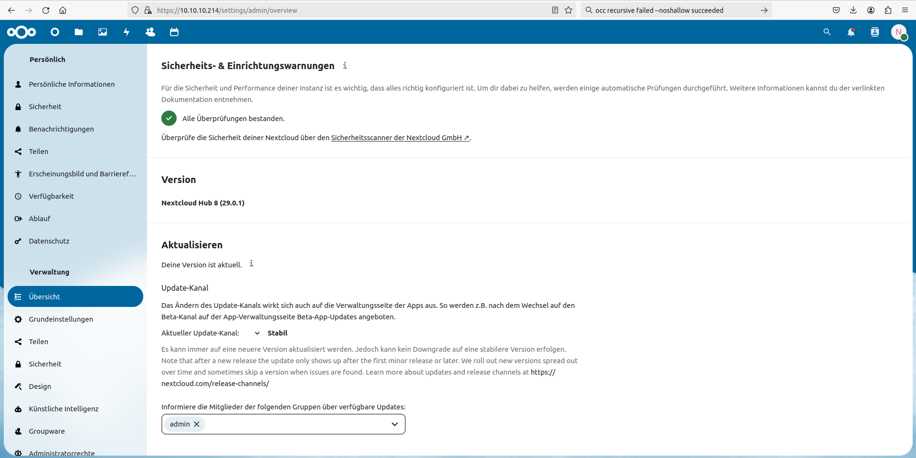The image size is (916, 458).
Task: Open the Calendar app icon
Action: [174, 32]
